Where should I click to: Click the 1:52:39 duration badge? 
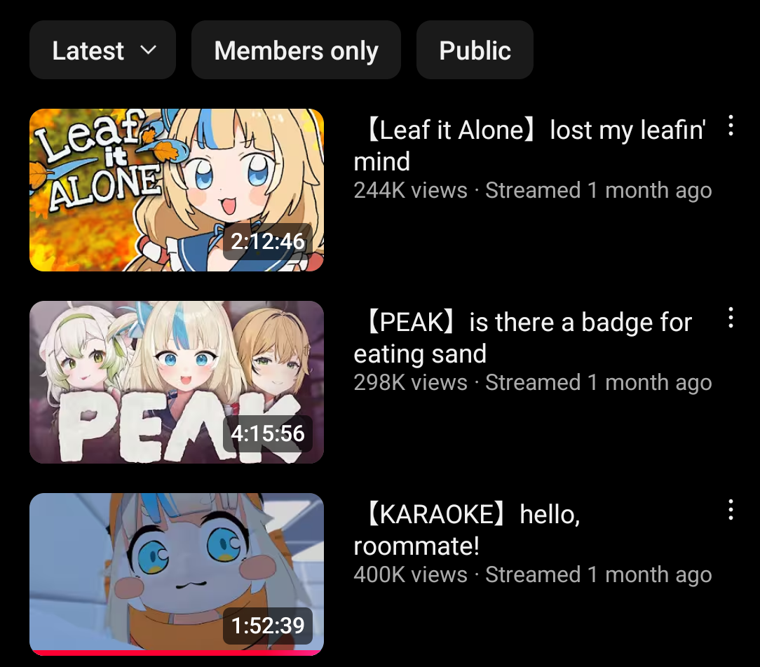pyautogui.click(x=268, y=626)
